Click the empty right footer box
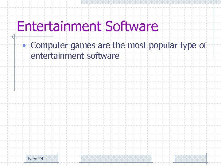This screenshot has height=166, width=221. click(x=191, y=159)
